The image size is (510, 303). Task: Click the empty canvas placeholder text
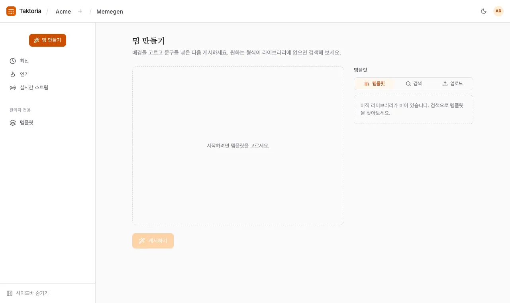pyautogui.click(x=238, y=146)
